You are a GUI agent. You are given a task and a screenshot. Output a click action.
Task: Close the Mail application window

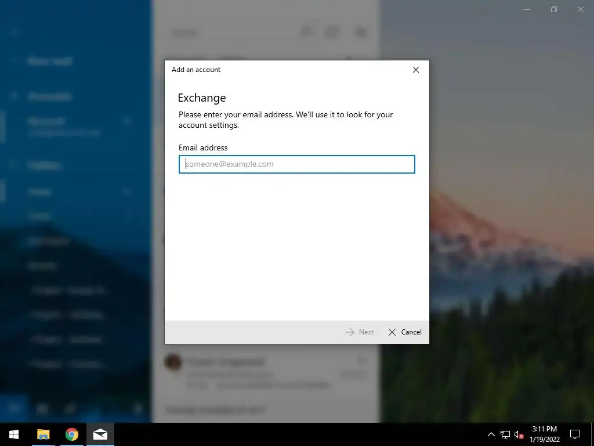click(x=580, y=9)
